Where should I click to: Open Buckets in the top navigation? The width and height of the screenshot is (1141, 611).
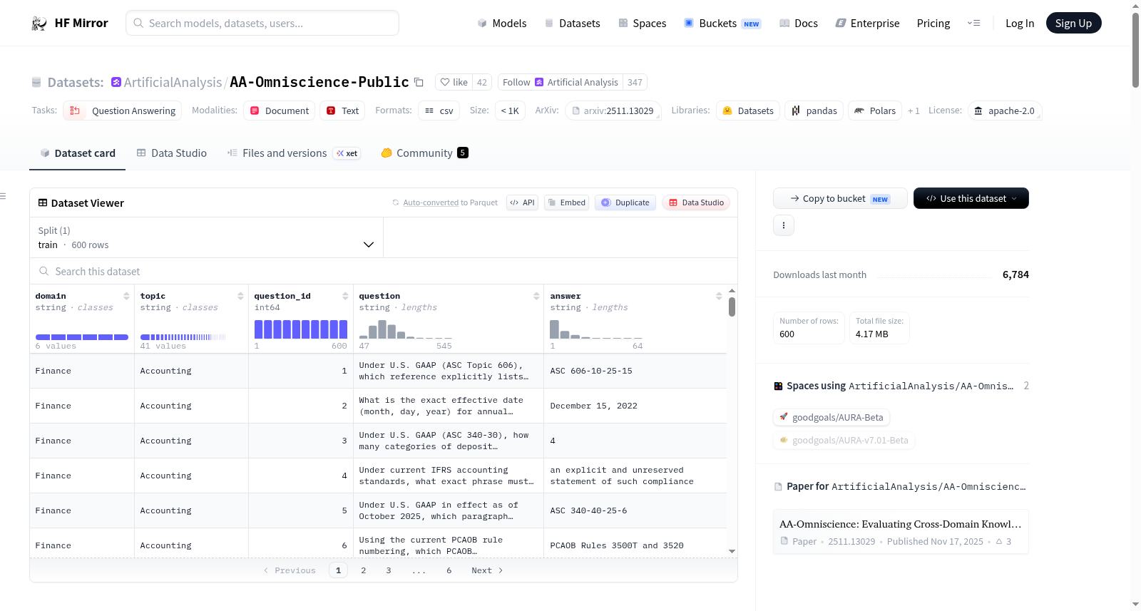point(722,23)
